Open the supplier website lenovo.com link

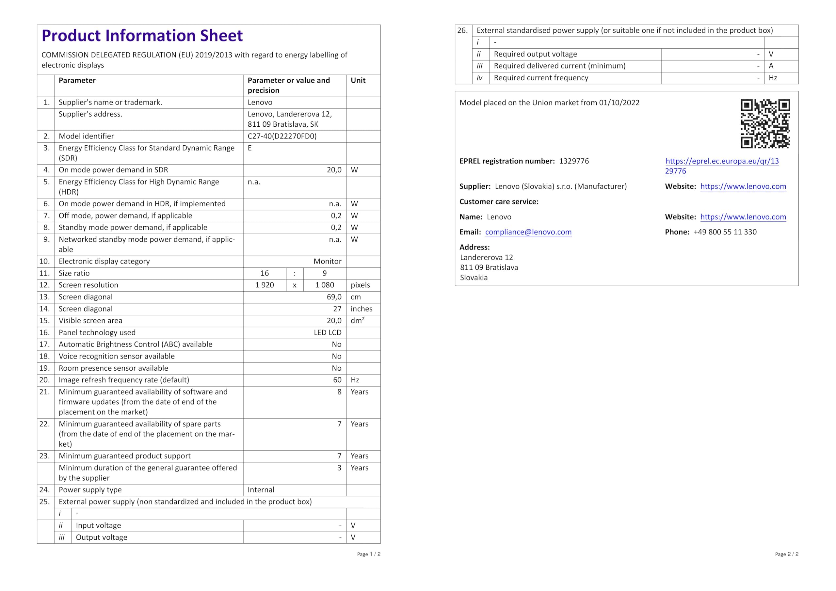(x=743, y=186)
